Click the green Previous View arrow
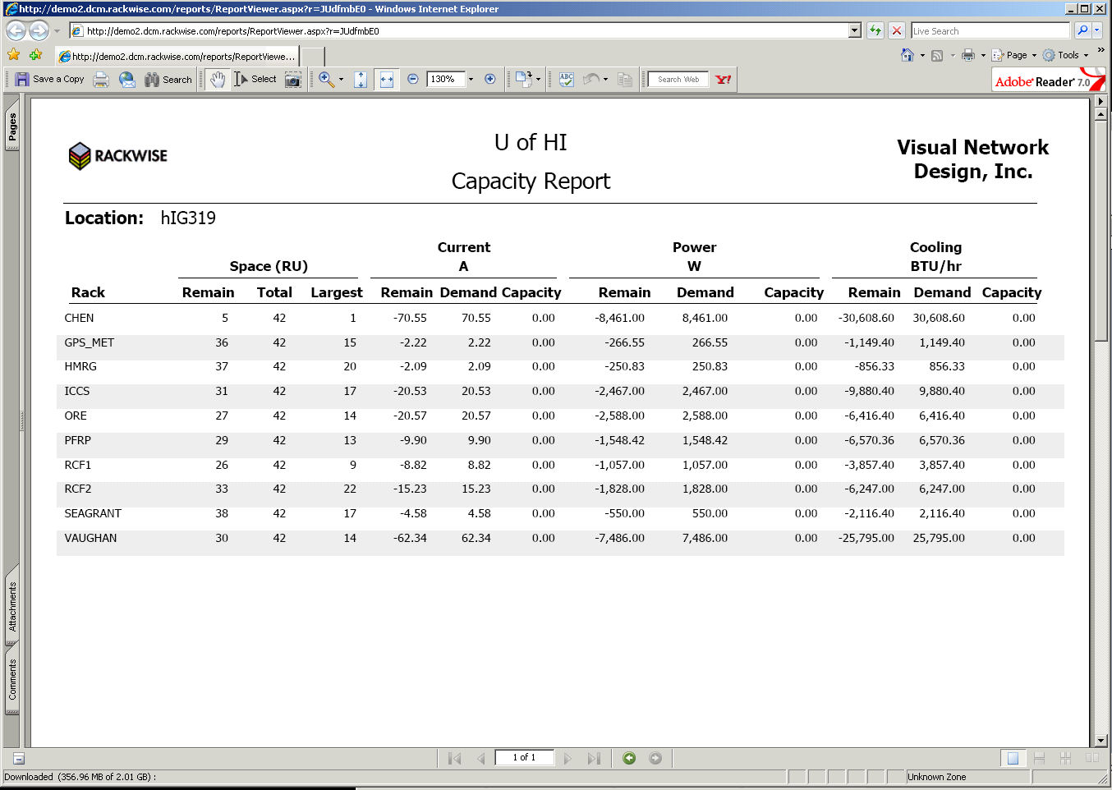This screenshot has height=790, width=1112. [x=629, y=758]
